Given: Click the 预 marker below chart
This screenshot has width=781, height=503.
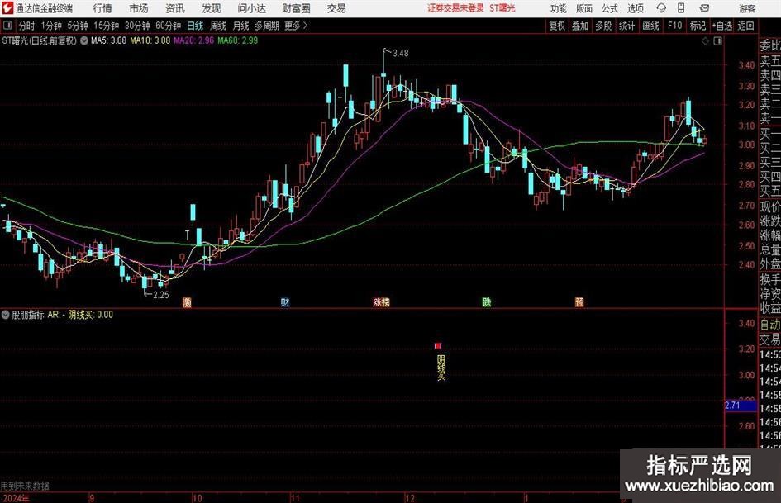Looking at the screenshot, I should coord(579,302).
